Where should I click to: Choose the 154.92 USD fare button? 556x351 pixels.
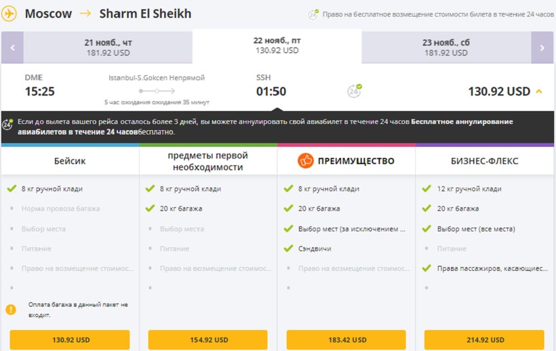pyautogui.click(x=208, y=339)
